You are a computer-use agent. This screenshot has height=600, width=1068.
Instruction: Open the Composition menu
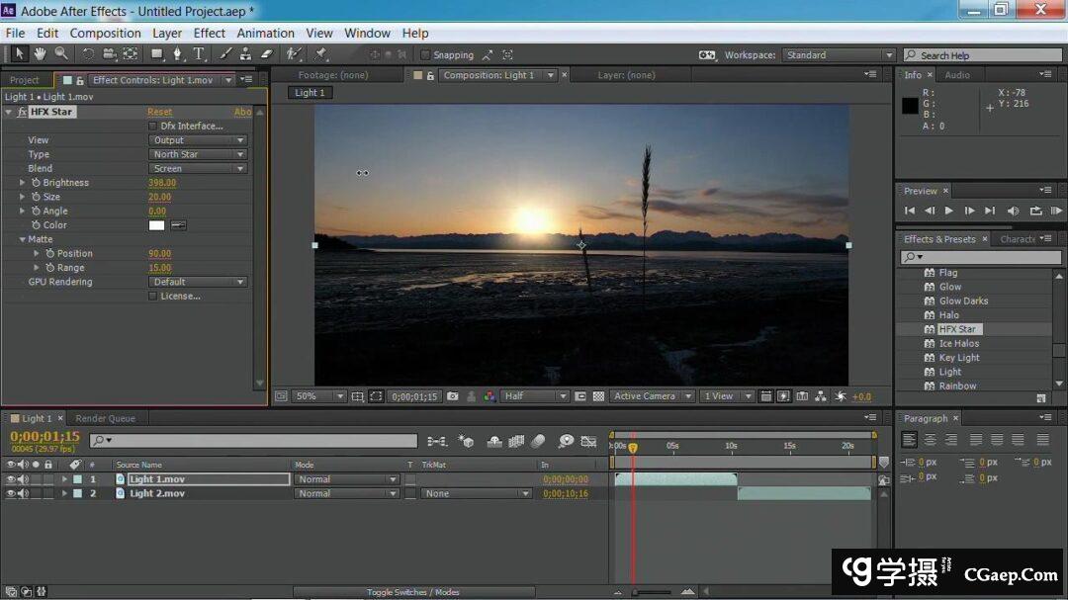coord(105,33)
